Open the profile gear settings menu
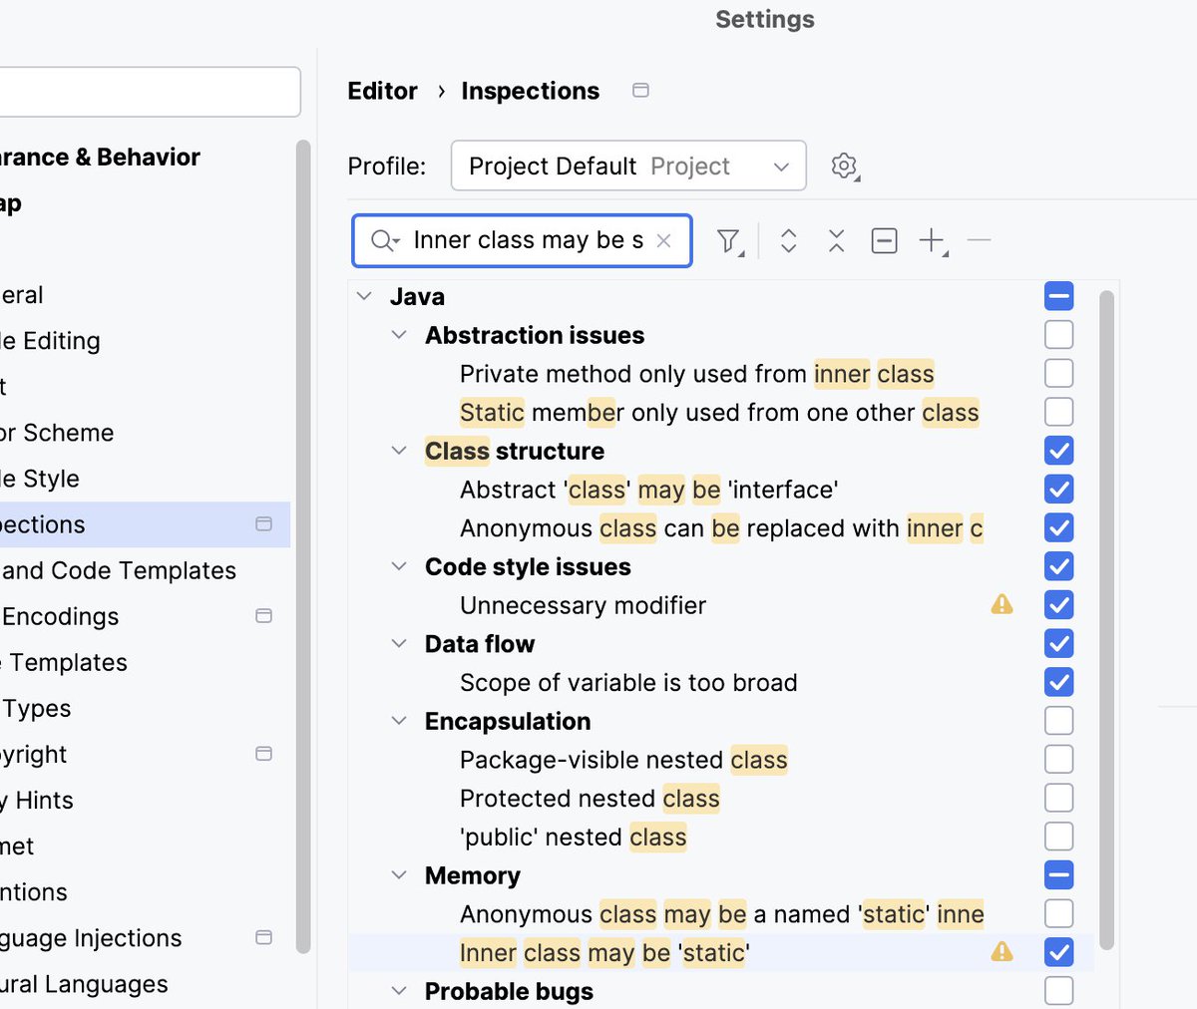The height and width of the screenshot is (1009, 1197). coord(845,166)
